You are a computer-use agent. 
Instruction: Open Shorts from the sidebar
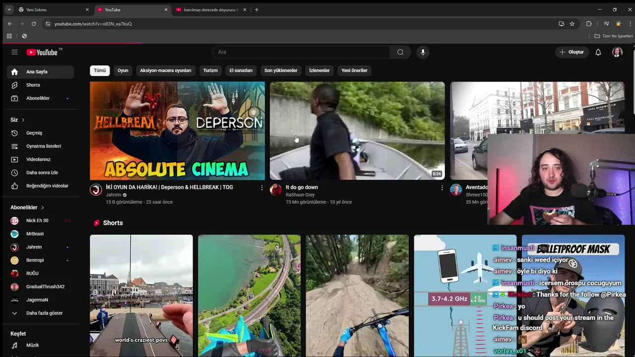[40, 85]
